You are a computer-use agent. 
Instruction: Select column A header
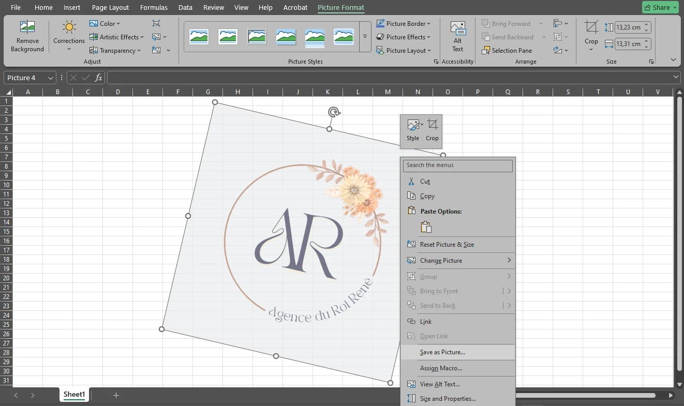click(27, 92)
